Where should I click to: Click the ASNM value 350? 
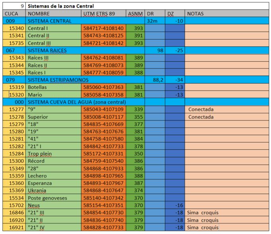coord(135,154)
